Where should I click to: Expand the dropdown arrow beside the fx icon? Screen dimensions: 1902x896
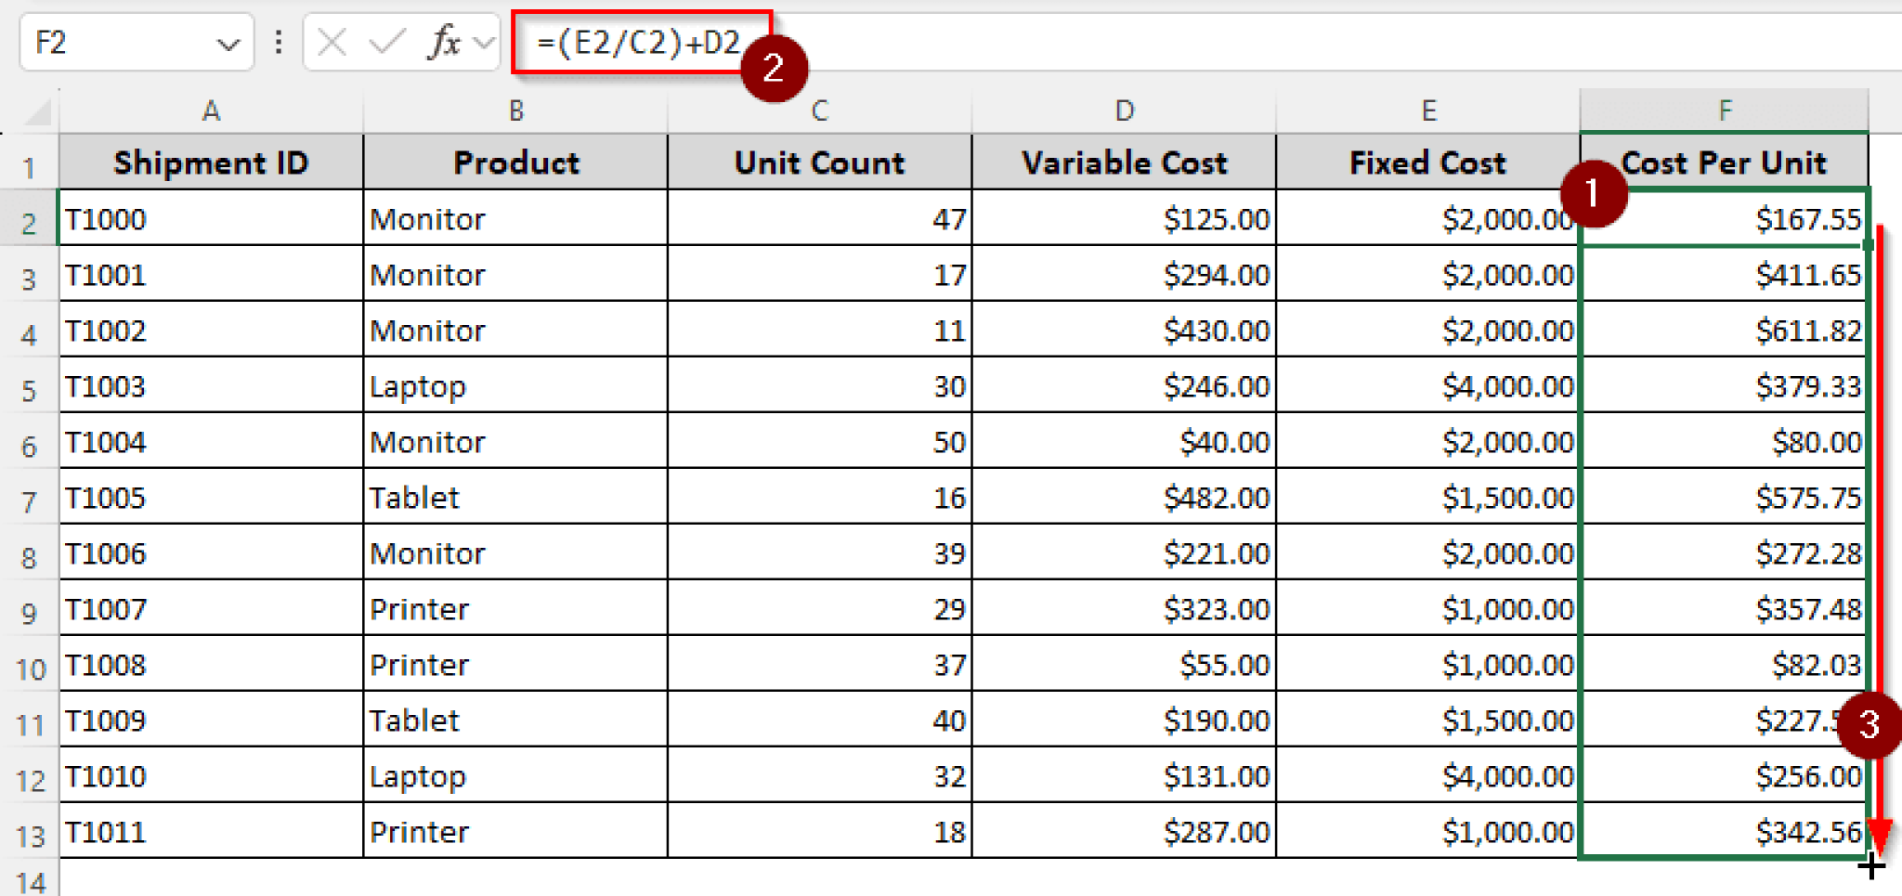point(483,43)
